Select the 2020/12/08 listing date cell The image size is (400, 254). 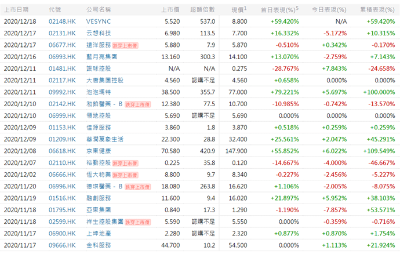tap(20, 151)
